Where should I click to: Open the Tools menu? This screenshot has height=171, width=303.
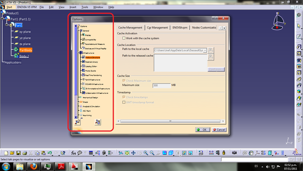click(x=84, y=7)
